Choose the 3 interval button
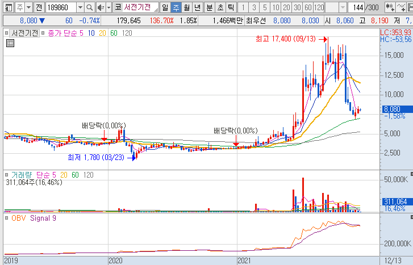Image resolution: width=413 pixels, height=265 pixels. click(254, 7)
